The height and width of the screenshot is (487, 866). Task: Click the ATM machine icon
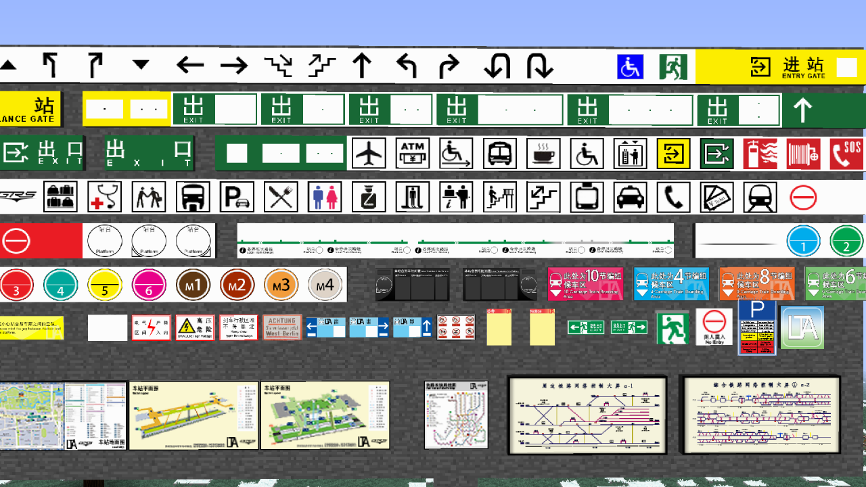coord(412,153)
